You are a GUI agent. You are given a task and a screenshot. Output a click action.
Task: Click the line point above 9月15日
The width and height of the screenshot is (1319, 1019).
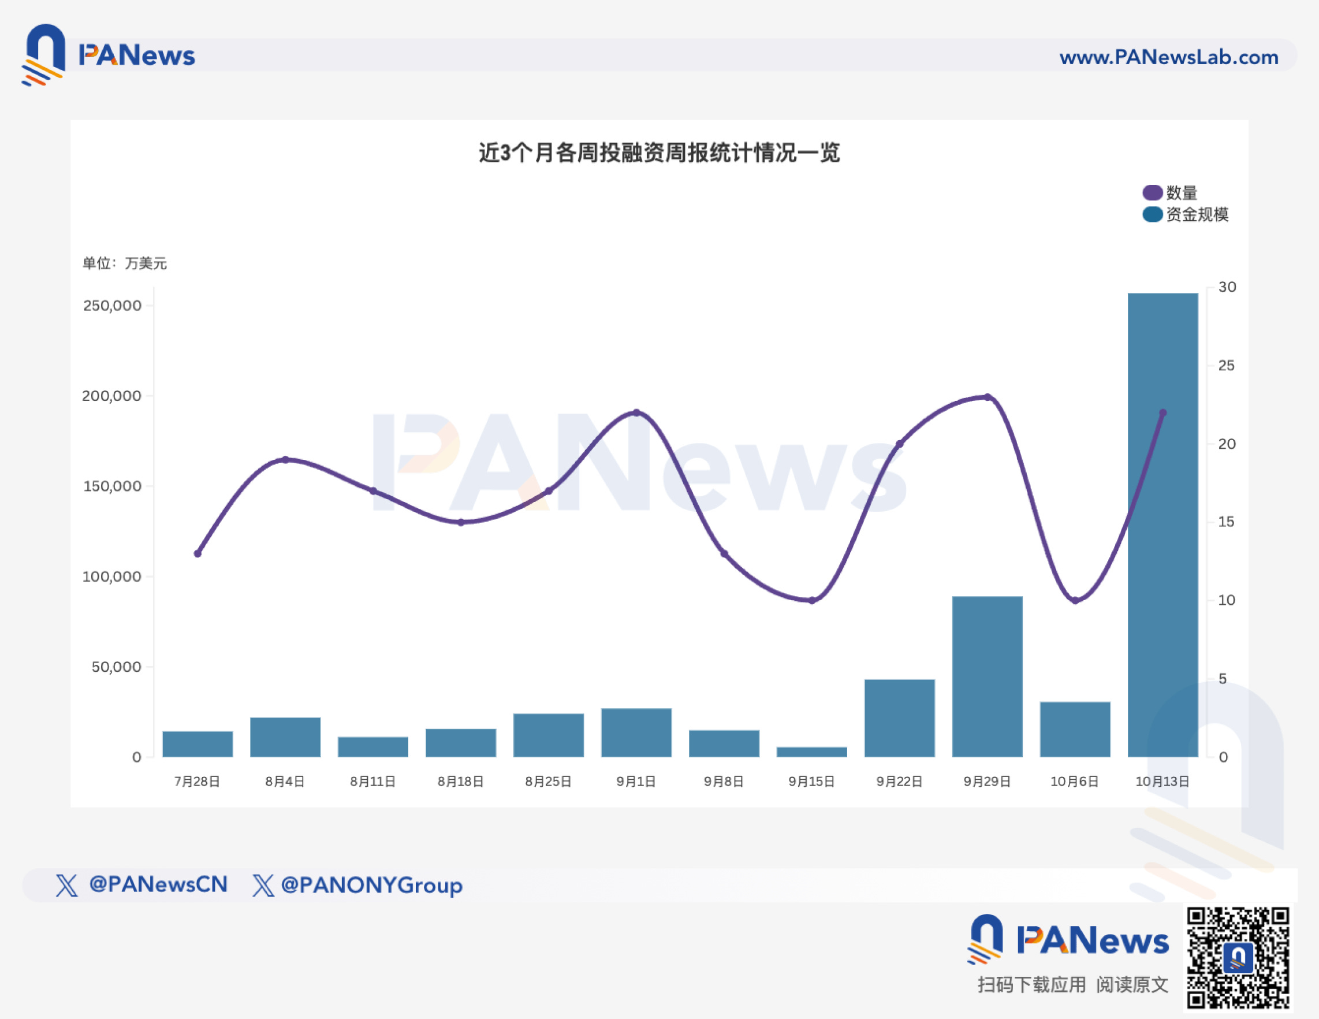click(x=812, y=600)
